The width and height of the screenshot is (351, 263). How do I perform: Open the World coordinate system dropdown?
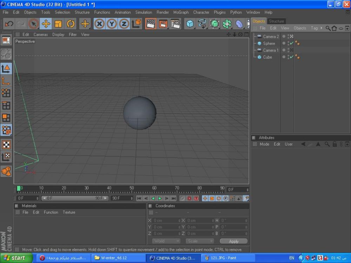[166, 241]
